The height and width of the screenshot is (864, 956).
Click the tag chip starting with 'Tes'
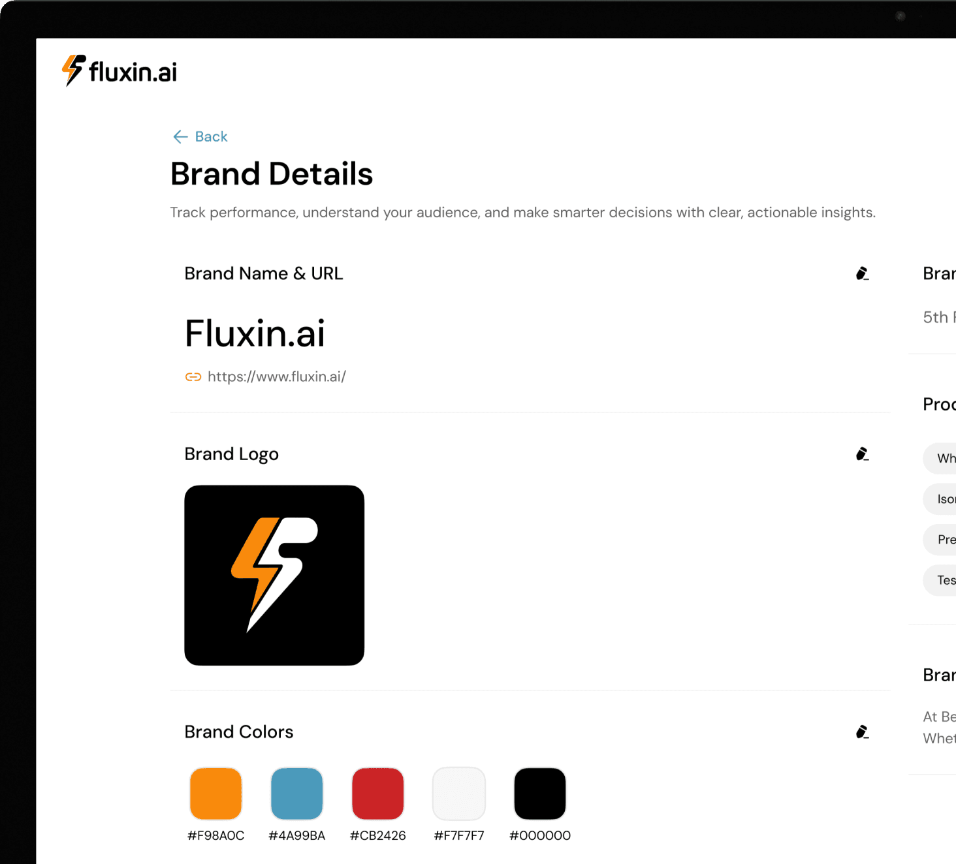940,579
